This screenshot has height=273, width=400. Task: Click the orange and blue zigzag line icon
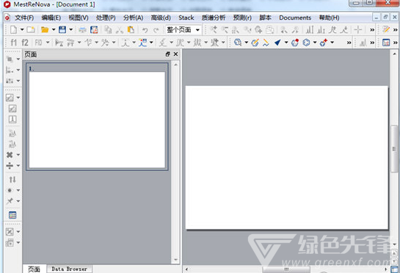(x=266, y=43)
